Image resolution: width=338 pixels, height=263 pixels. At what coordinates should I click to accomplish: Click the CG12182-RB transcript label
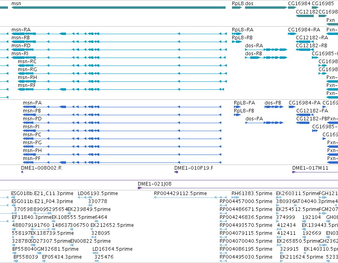coord(312,45)
